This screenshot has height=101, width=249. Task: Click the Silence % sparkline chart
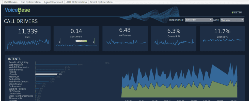click(223, 40)
